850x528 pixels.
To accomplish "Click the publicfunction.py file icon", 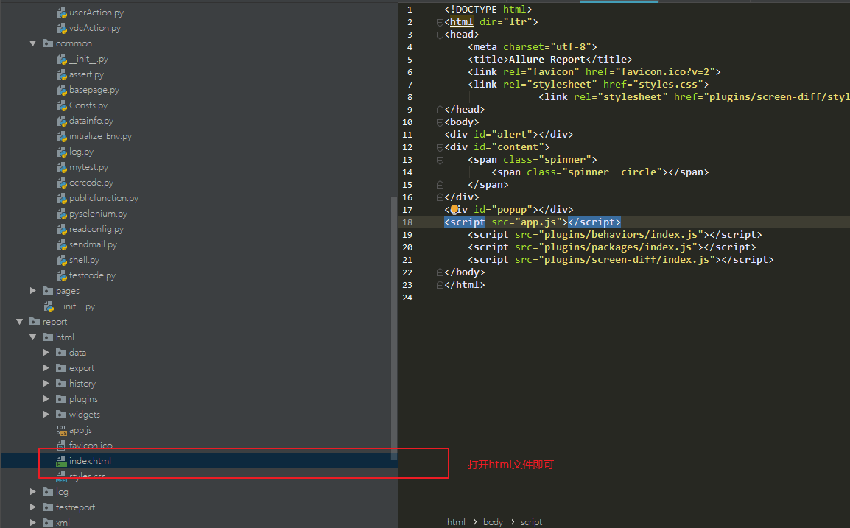I will (62, 198).
